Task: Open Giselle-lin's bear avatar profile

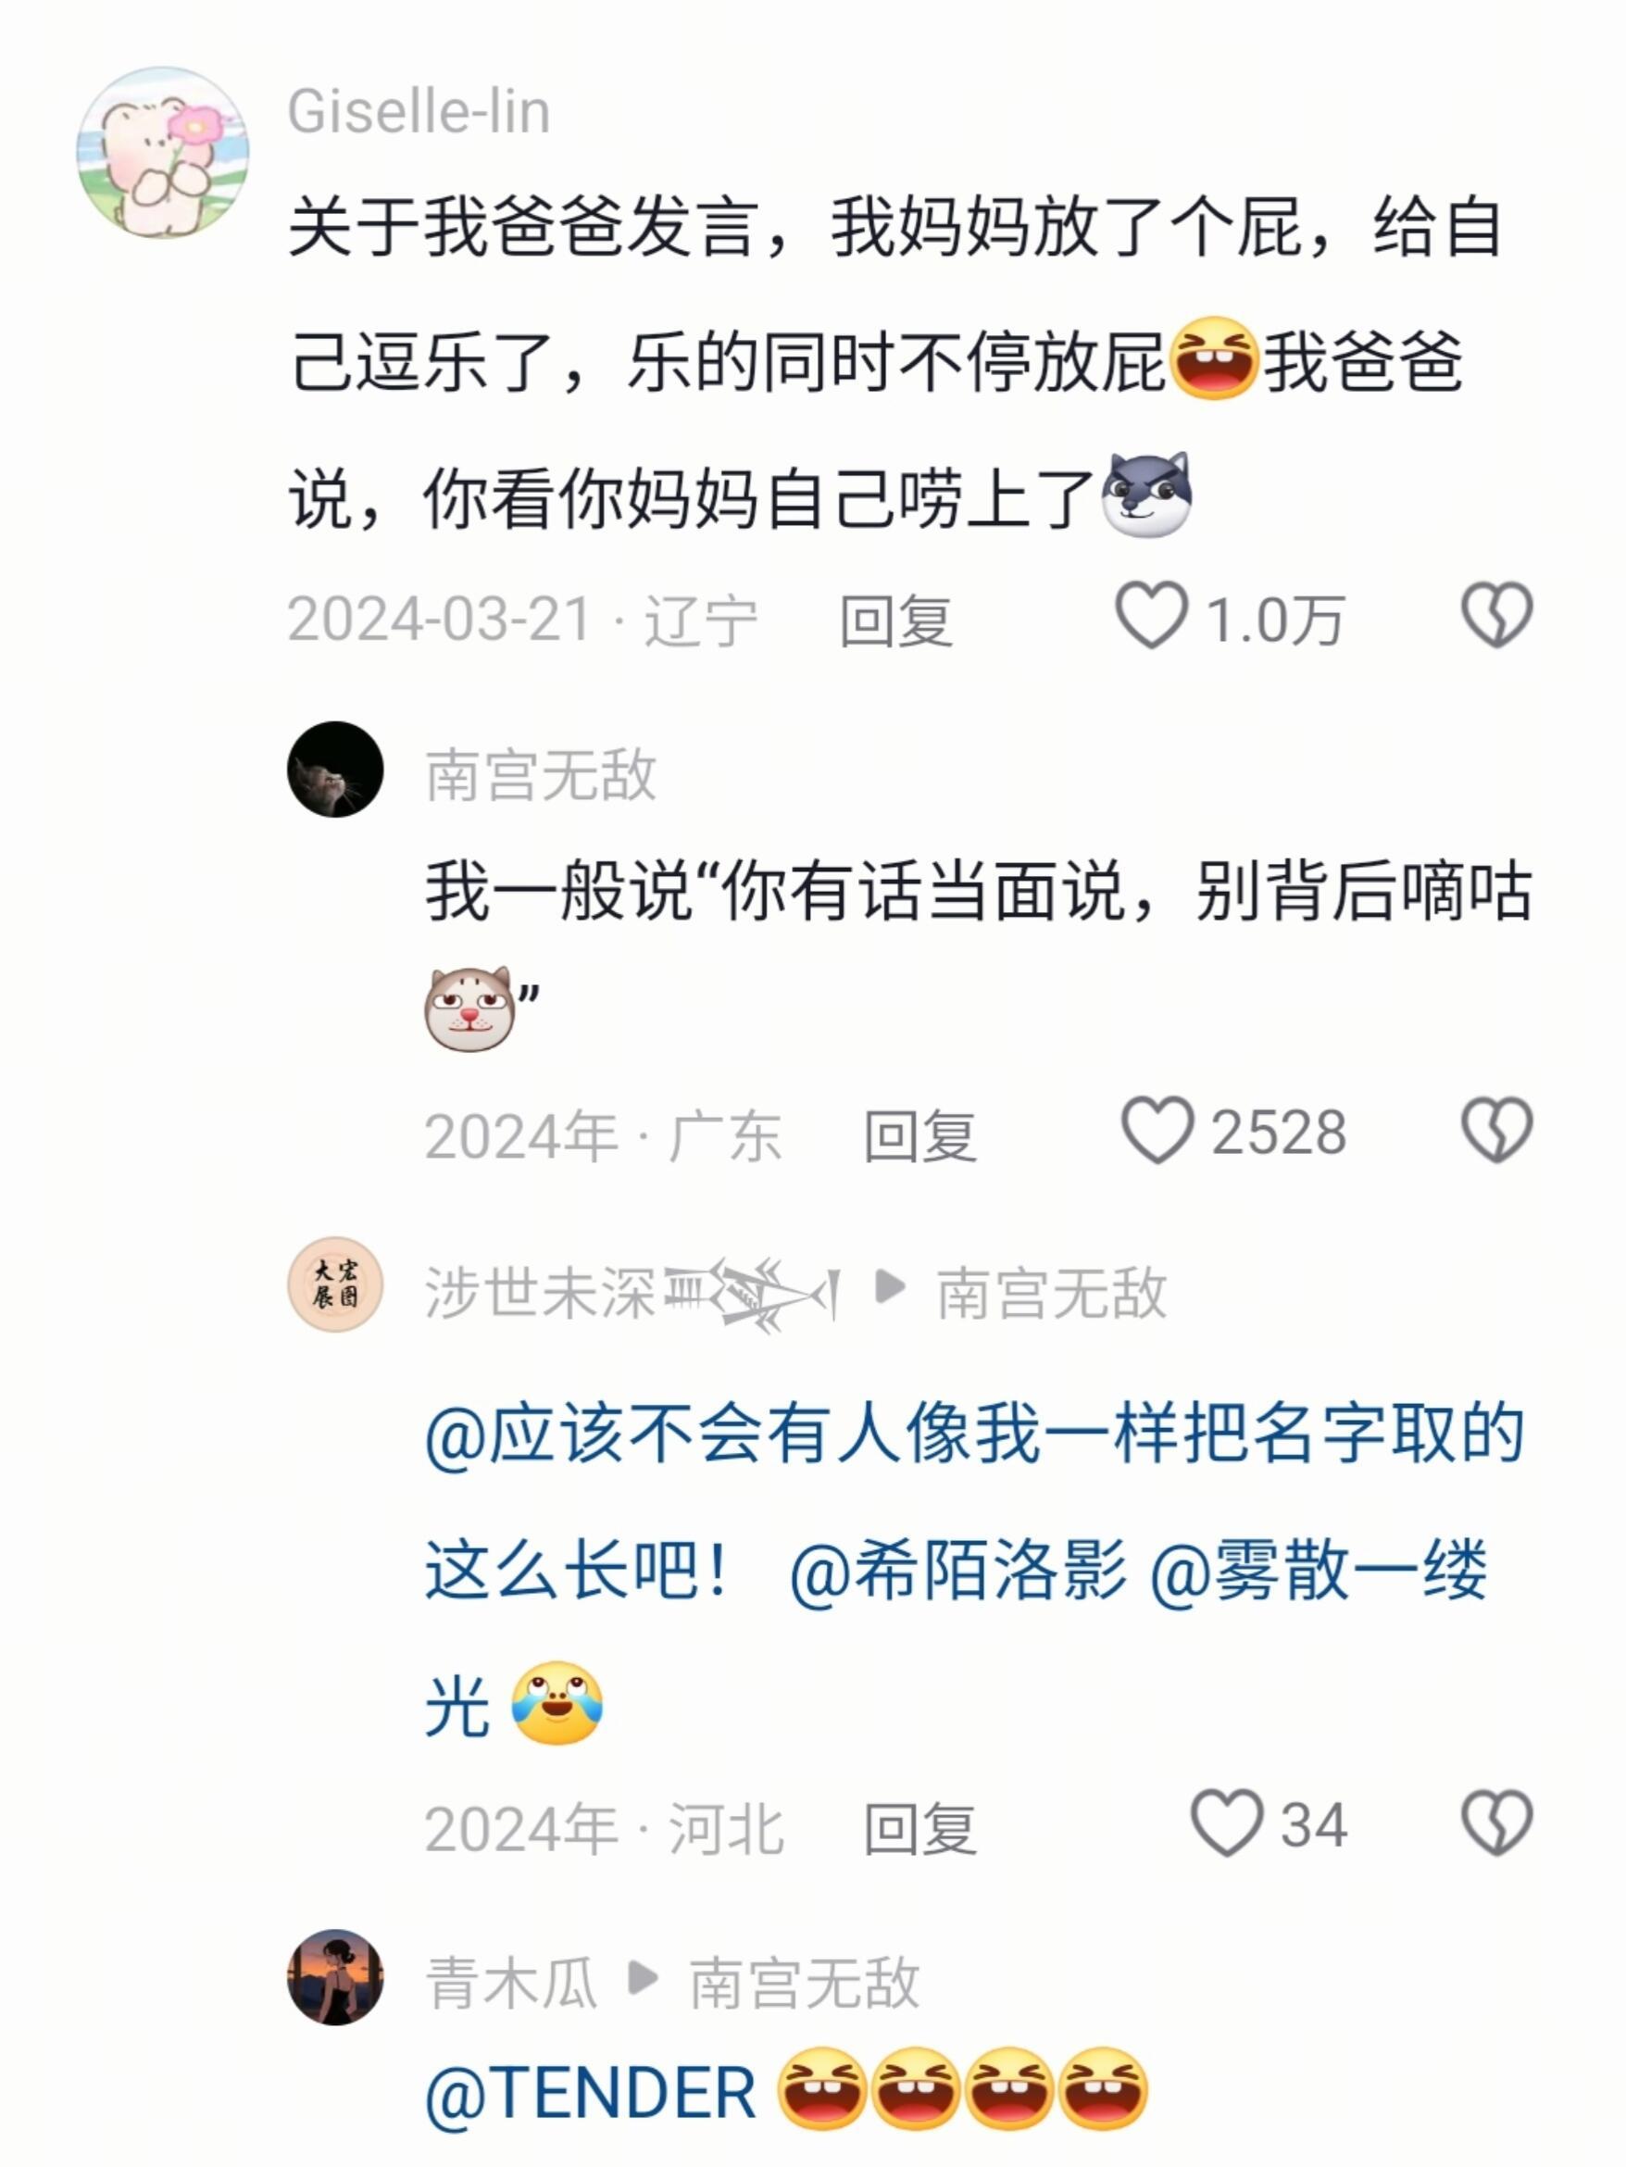Action: (163, 152)
